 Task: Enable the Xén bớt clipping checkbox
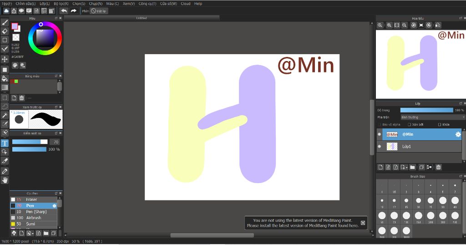409,125
